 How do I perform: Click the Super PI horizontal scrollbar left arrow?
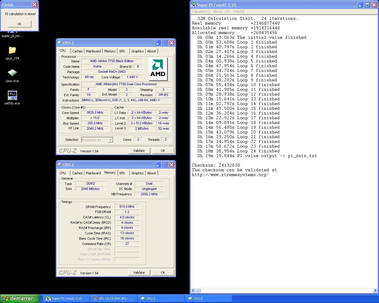193,291
